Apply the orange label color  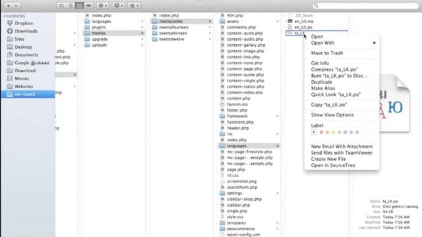(327, 132)
